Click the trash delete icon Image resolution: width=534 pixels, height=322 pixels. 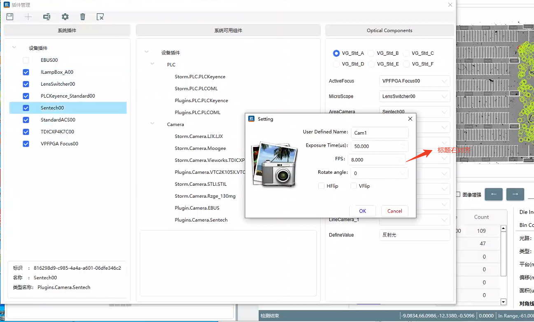[83, 17]
